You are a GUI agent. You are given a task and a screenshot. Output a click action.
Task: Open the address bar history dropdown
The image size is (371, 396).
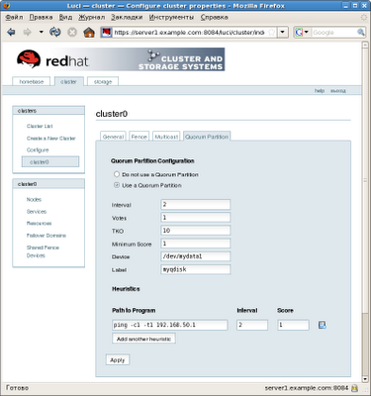click(283, 33)
